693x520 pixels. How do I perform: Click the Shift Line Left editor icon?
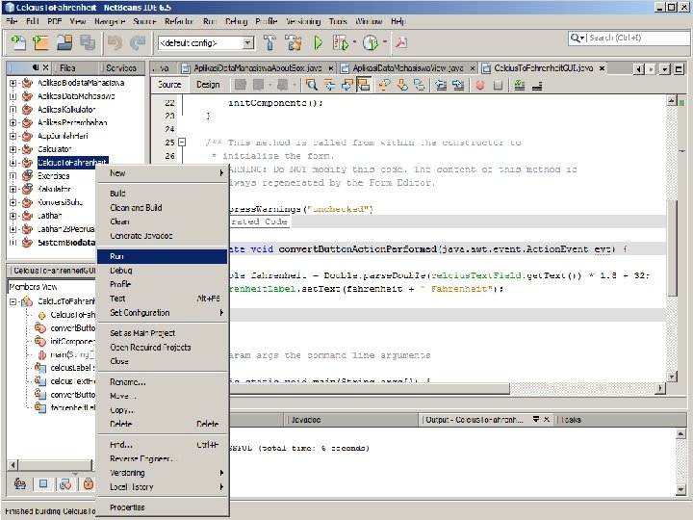pos(441,85)
